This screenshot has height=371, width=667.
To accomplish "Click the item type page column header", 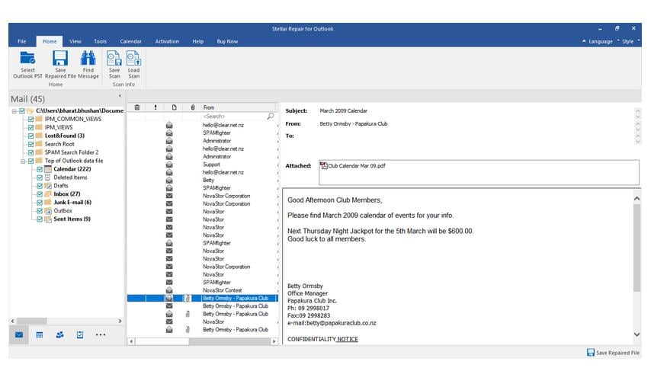I will pos(174,107).
